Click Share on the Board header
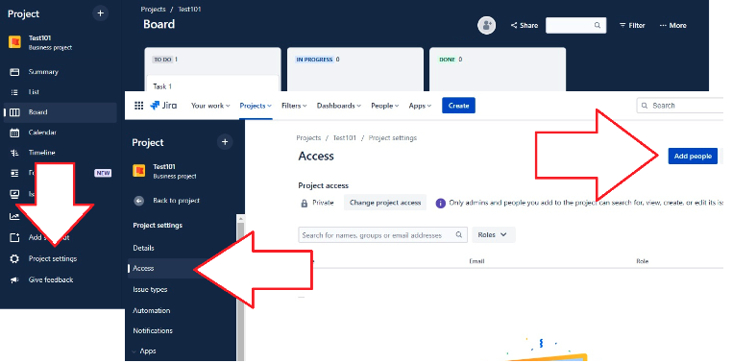This screenshot has width=732, height=363. (x=525, y=26)
